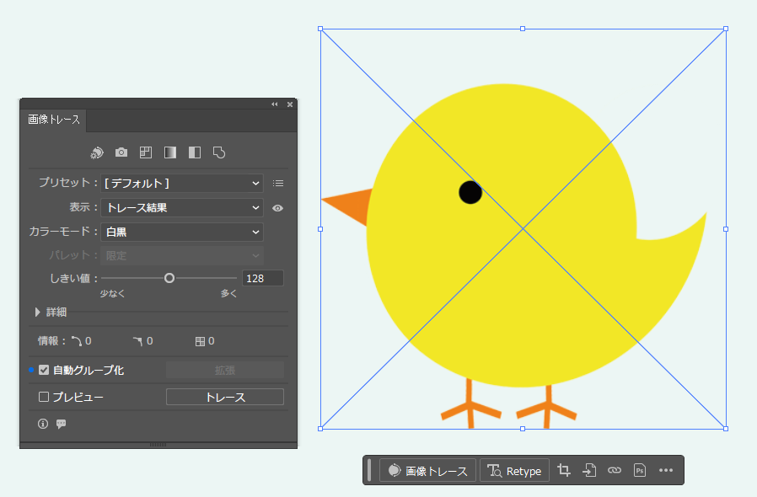Image resolution: width=757 pixels, height=497 pixels.
Task: Open the カラーモード dropdown set to 白黒
Action: (182, 232)
